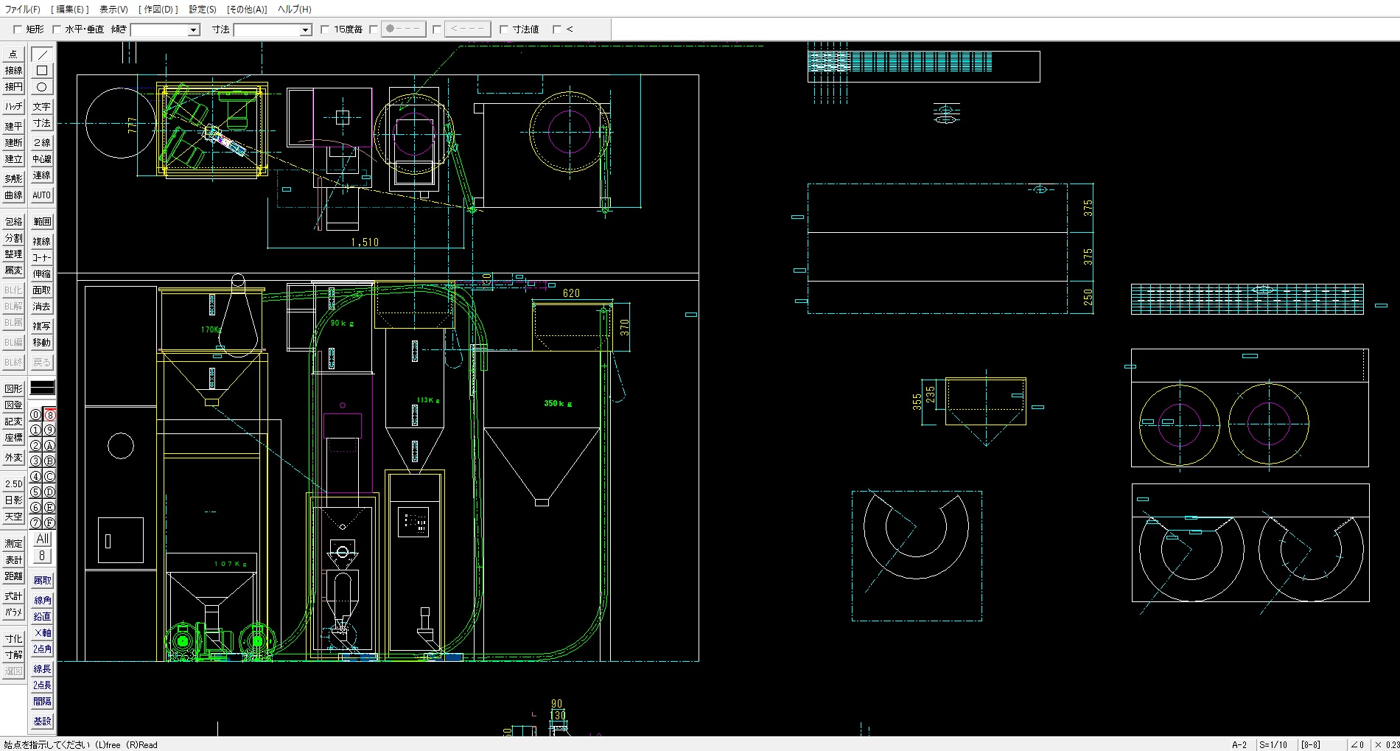Tick the 寸法値 checkbox
Image resolution: width=1400 pixels, height=751 pixels.
click(x=504, y=29)
